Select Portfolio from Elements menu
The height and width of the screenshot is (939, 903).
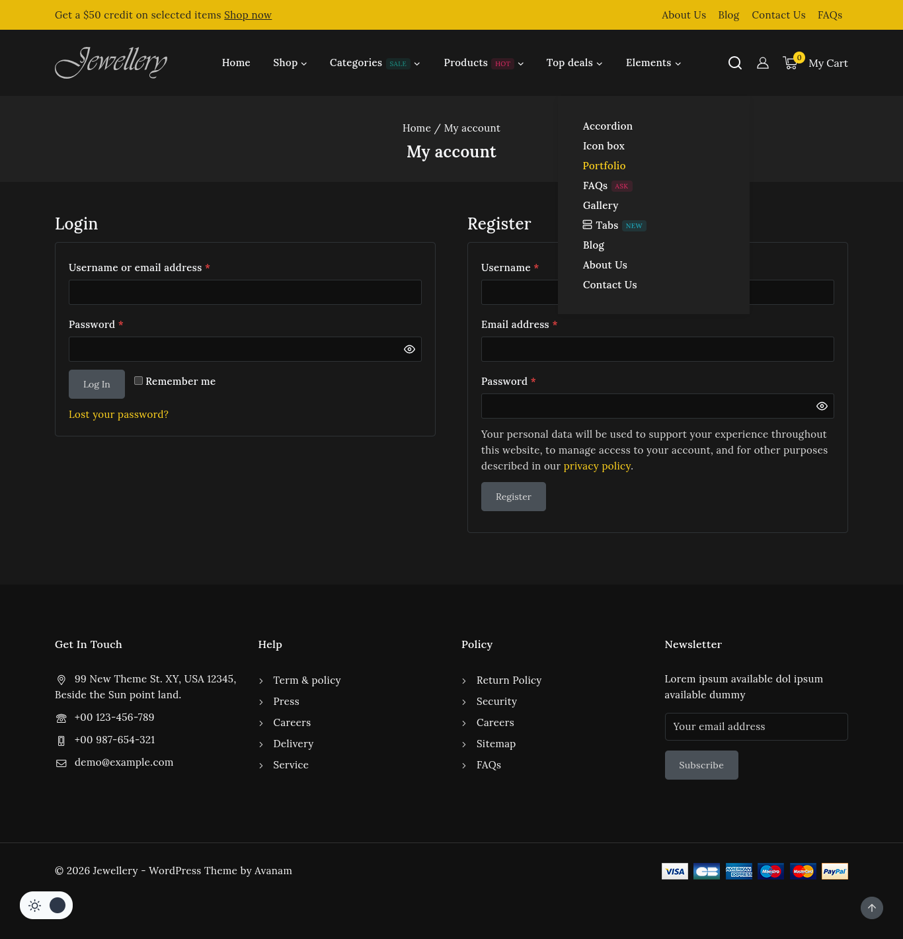tap(604, 166)
